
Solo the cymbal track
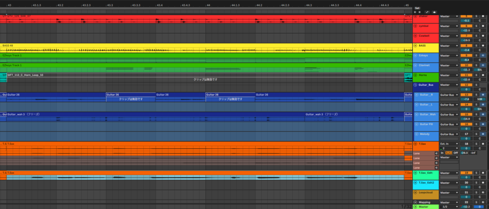[476, 26]
